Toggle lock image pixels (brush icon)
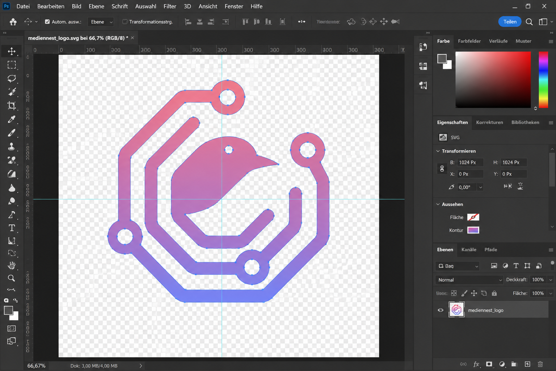The image size is (556, 371). [x=464, y=293]
